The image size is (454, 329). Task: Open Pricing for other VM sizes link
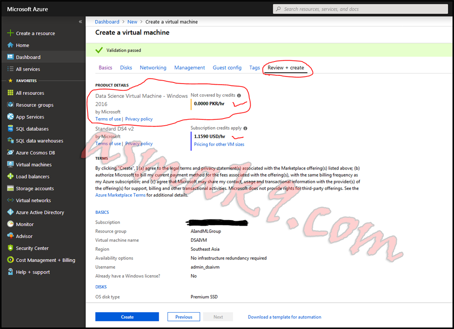(219, 144)
